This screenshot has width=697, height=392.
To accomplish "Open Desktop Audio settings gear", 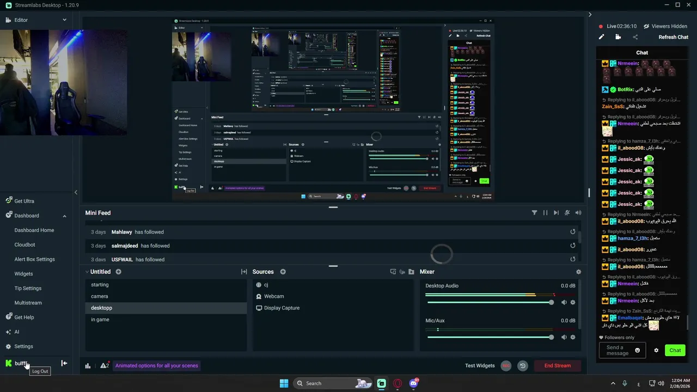I will tap(573, 302).
